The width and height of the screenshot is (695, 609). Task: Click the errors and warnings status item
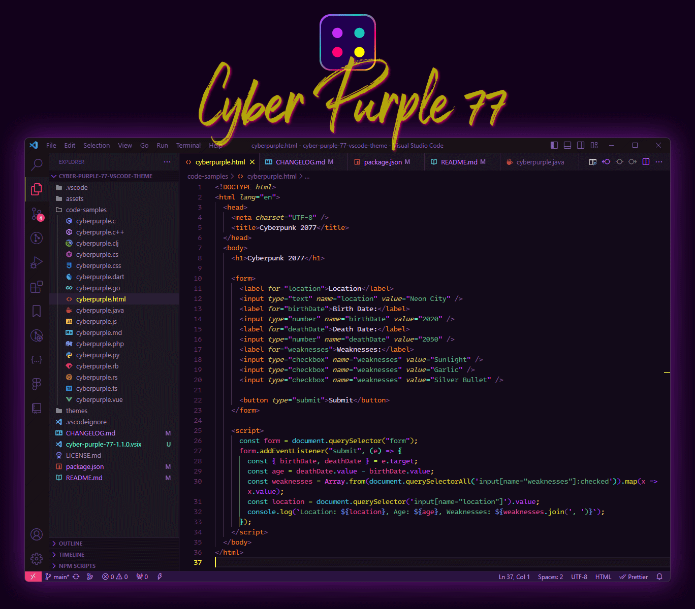115,577
